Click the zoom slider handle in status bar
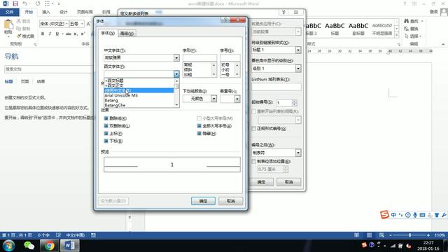448x252 pixels. point(410,235)
